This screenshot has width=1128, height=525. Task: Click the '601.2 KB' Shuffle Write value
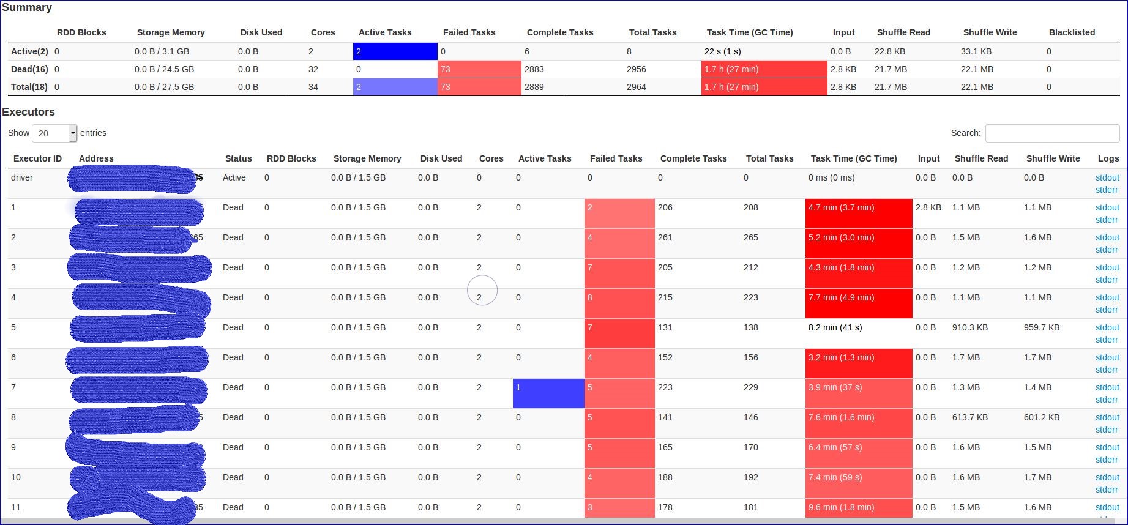point(1041,417)
